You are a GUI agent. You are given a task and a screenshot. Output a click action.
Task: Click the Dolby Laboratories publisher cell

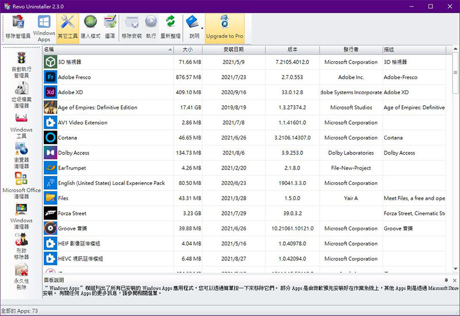coord(351,153)
